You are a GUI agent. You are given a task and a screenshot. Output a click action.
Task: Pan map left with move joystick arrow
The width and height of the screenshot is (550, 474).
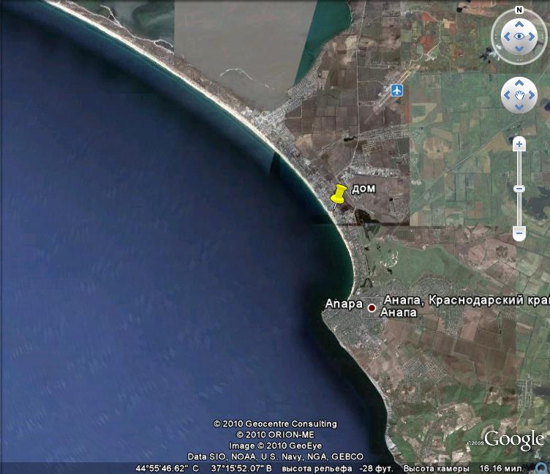pos(508,95)
